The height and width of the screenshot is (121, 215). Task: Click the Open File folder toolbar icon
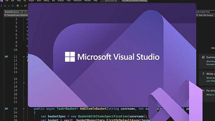coord(25,6)
